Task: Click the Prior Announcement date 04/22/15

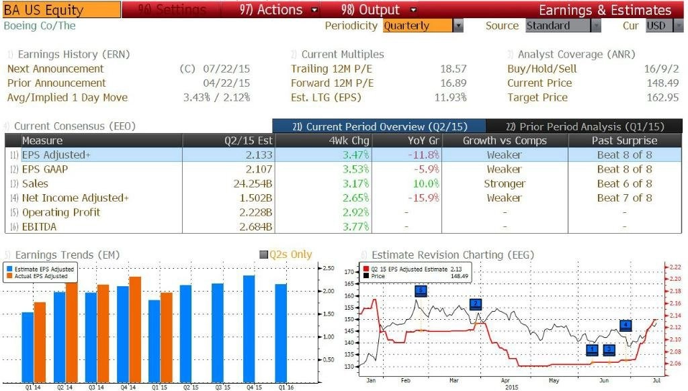Action: [x=226, y=83]
